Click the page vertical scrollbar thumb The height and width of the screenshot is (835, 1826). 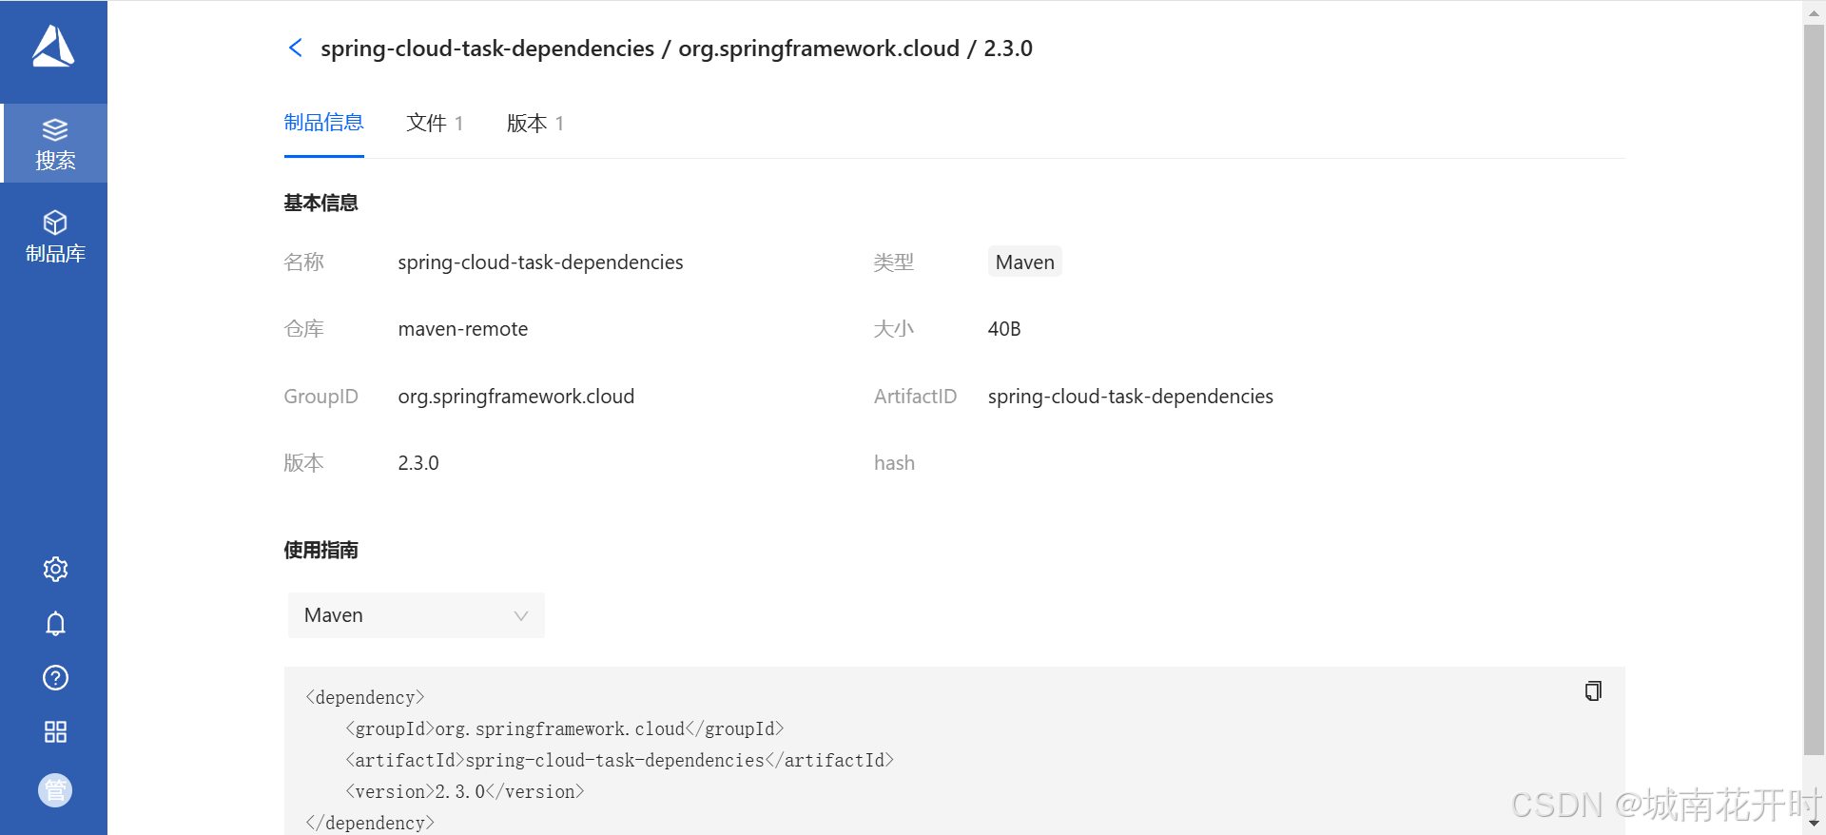1814,390
